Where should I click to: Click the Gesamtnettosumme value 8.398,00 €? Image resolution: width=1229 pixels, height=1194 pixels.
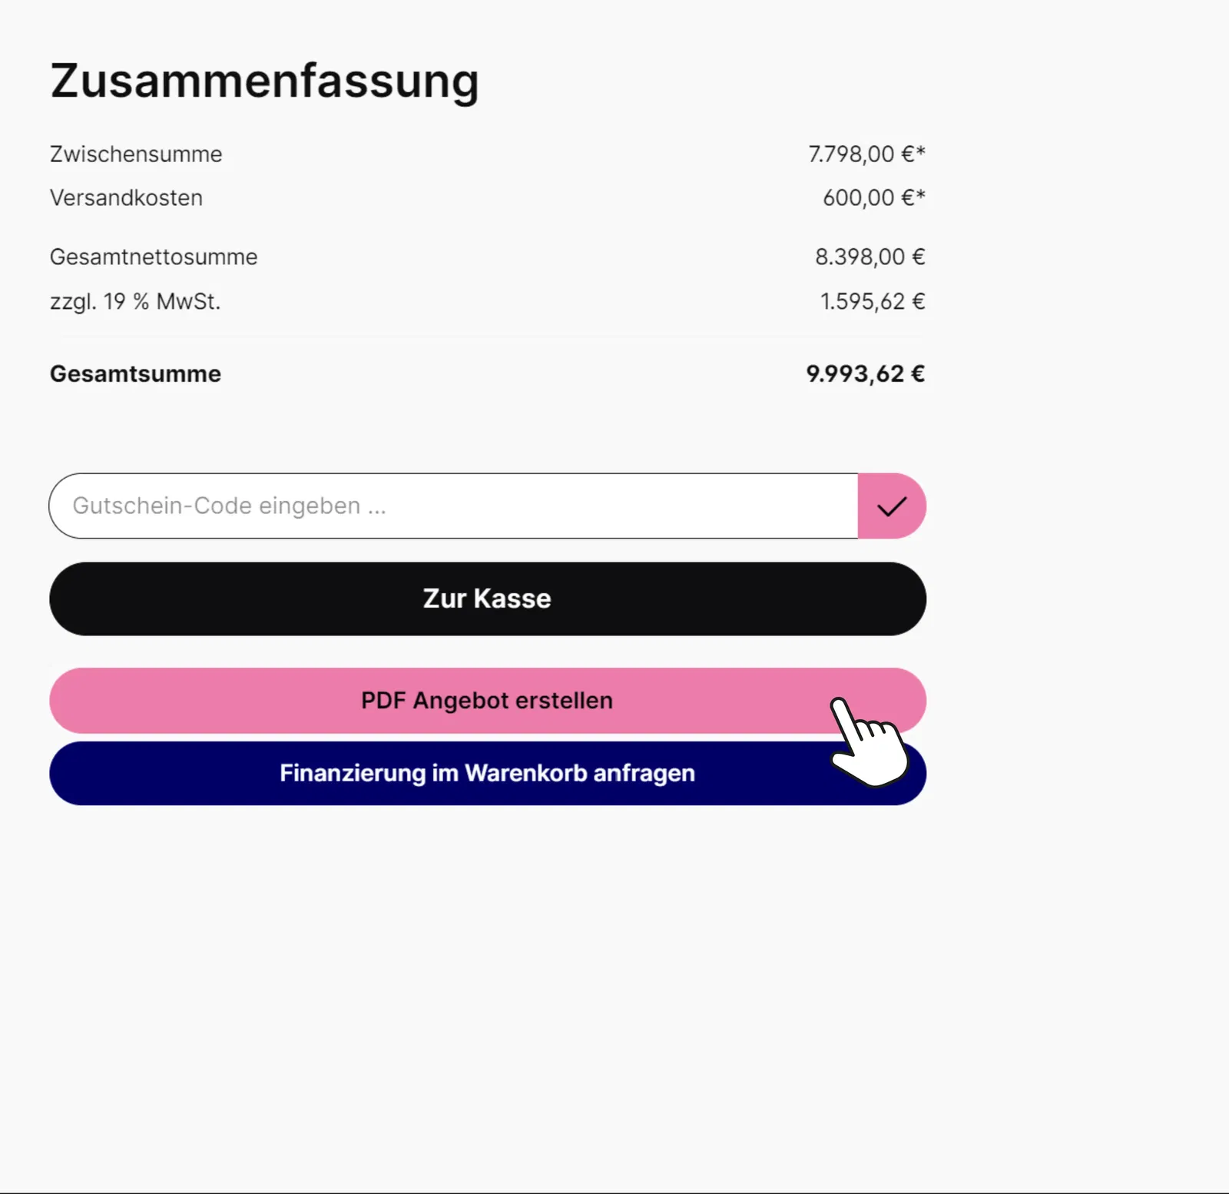pyautogui.click(x=869, y=257)
